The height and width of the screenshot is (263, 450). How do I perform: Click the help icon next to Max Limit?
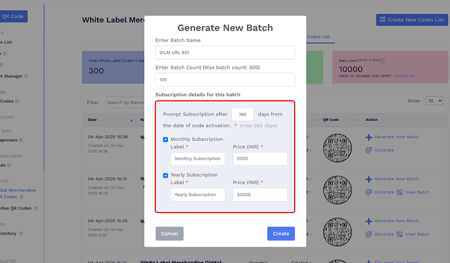pos(383,61)
